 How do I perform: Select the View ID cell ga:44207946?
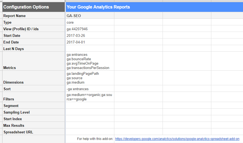pos(90,29)
